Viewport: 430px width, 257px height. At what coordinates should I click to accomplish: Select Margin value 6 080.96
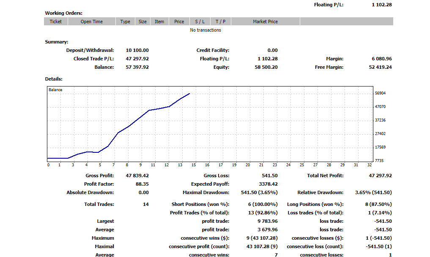point(382,59)
